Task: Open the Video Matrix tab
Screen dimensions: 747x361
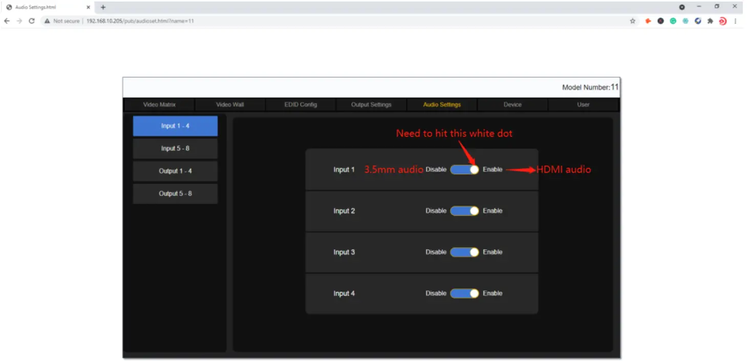Action: click(x=159, y=104)
